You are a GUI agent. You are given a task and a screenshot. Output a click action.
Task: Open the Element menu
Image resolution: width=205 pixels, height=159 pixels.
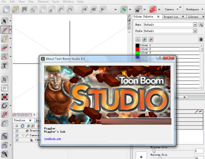pyautogui.click(x=43, y=2)
